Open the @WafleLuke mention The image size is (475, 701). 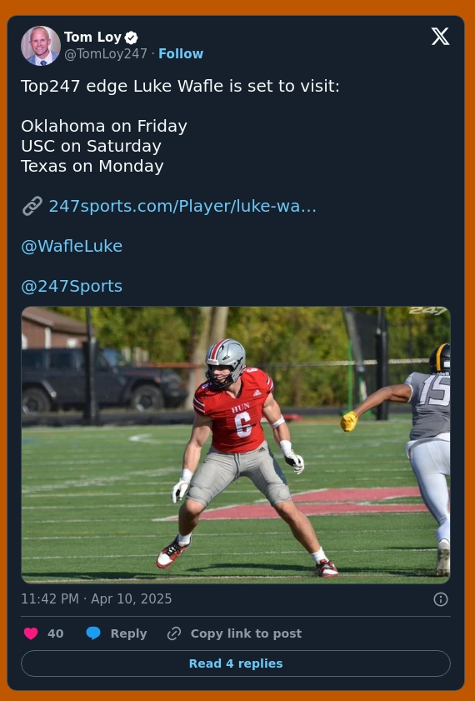tap(72, 247)
